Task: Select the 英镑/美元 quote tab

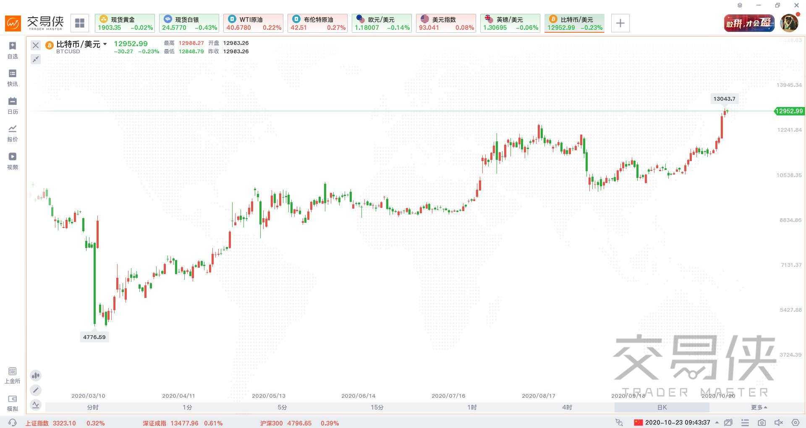Action: tap(510, 23)
